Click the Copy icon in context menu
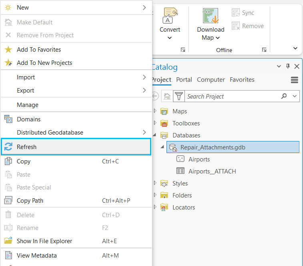 point(8,161)
